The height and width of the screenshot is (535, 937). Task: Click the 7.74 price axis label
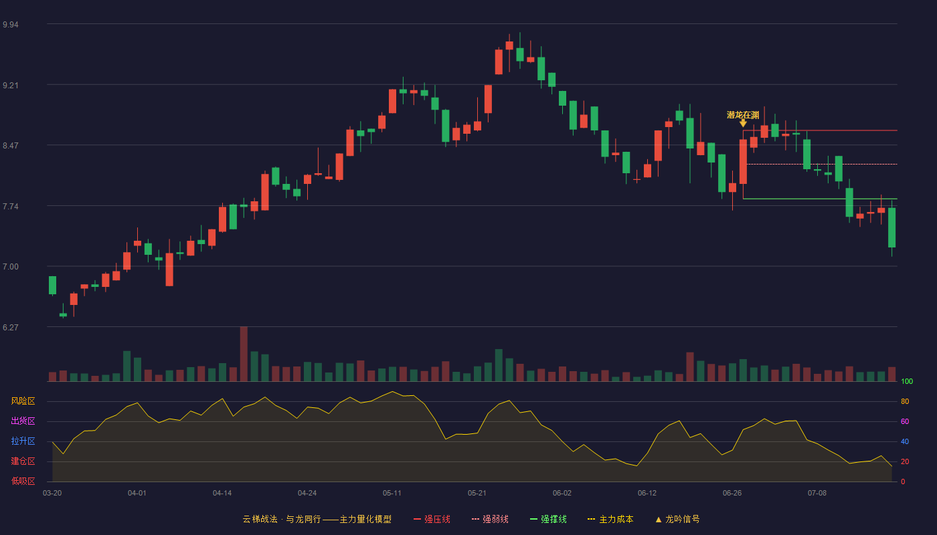11,207
